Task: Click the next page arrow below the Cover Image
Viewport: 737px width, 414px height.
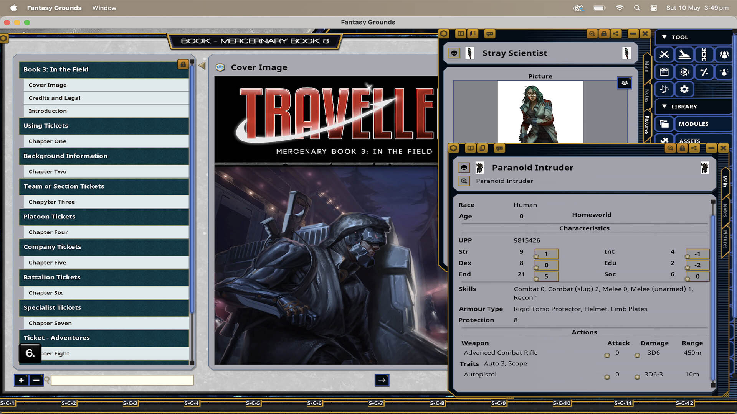Action: pyautogui.click(x=382, y=380)
